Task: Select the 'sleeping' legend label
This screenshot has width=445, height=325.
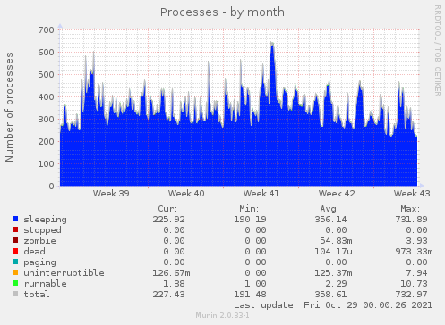Action: click(x=45, y=220)
